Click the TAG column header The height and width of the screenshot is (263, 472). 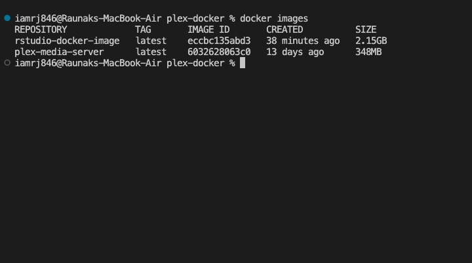coord(143,30)
